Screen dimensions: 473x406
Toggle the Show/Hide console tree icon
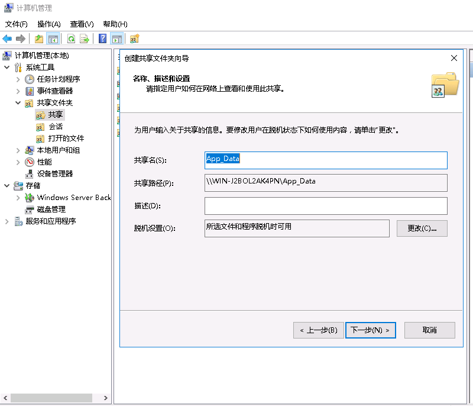click(53, 39)
